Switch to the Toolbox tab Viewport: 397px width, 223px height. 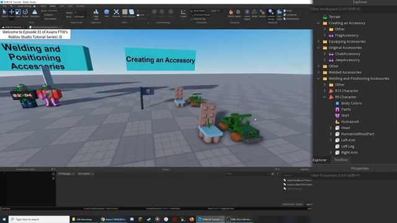pos(341,160)
